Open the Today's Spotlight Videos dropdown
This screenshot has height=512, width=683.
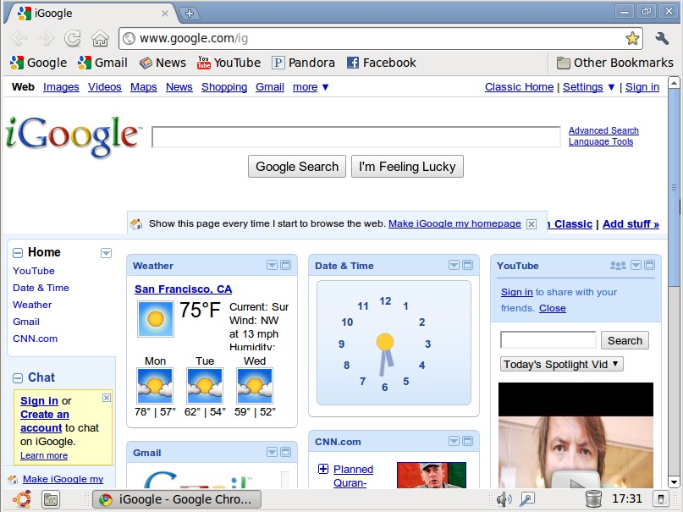(561, 364)
